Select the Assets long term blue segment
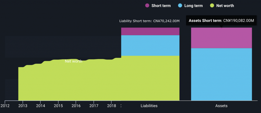261x113 pixels. coord(221,75)
